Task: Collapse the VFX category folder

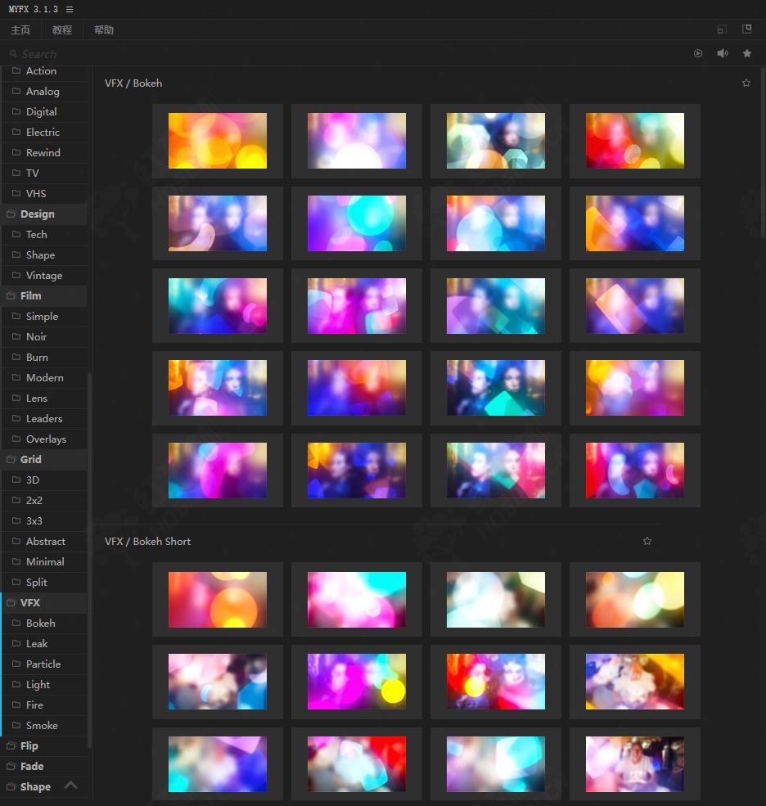Action: point(44,602)
